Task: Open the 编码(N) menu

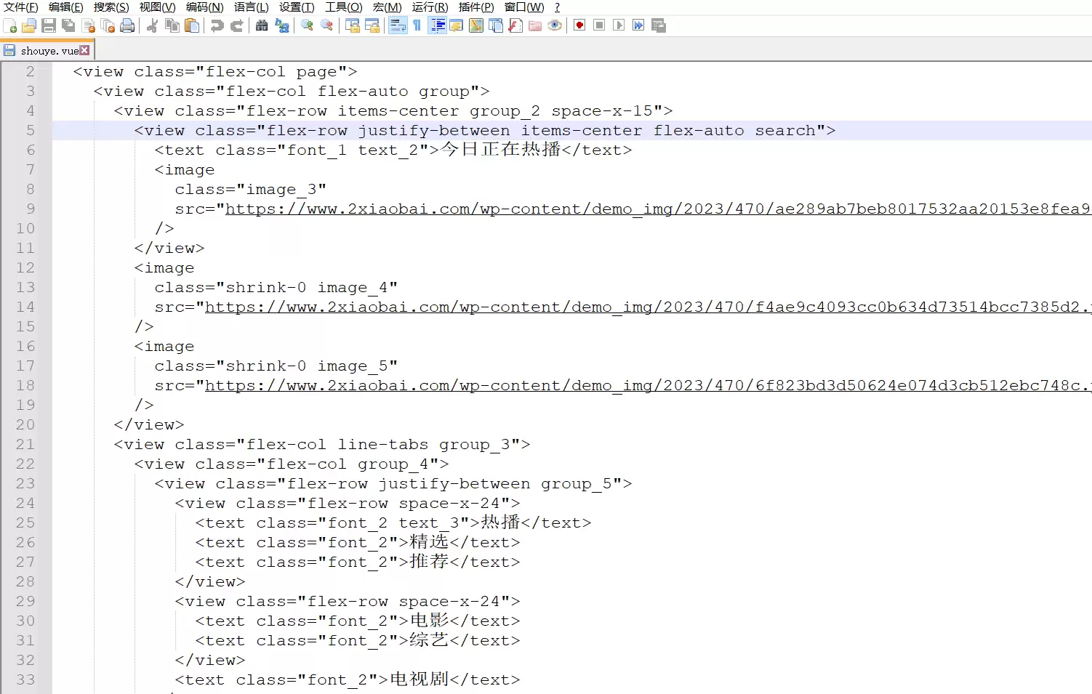Action: (x=204, y=7)
